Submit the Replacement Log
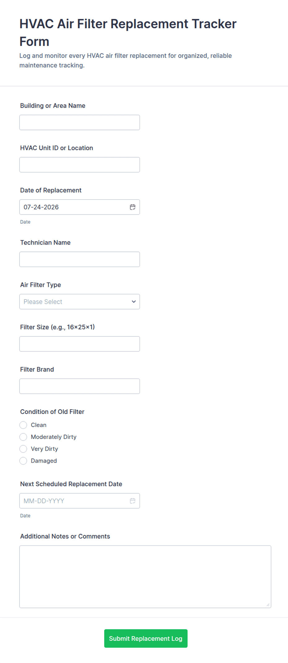288x663 pixels. coord(146,639)
